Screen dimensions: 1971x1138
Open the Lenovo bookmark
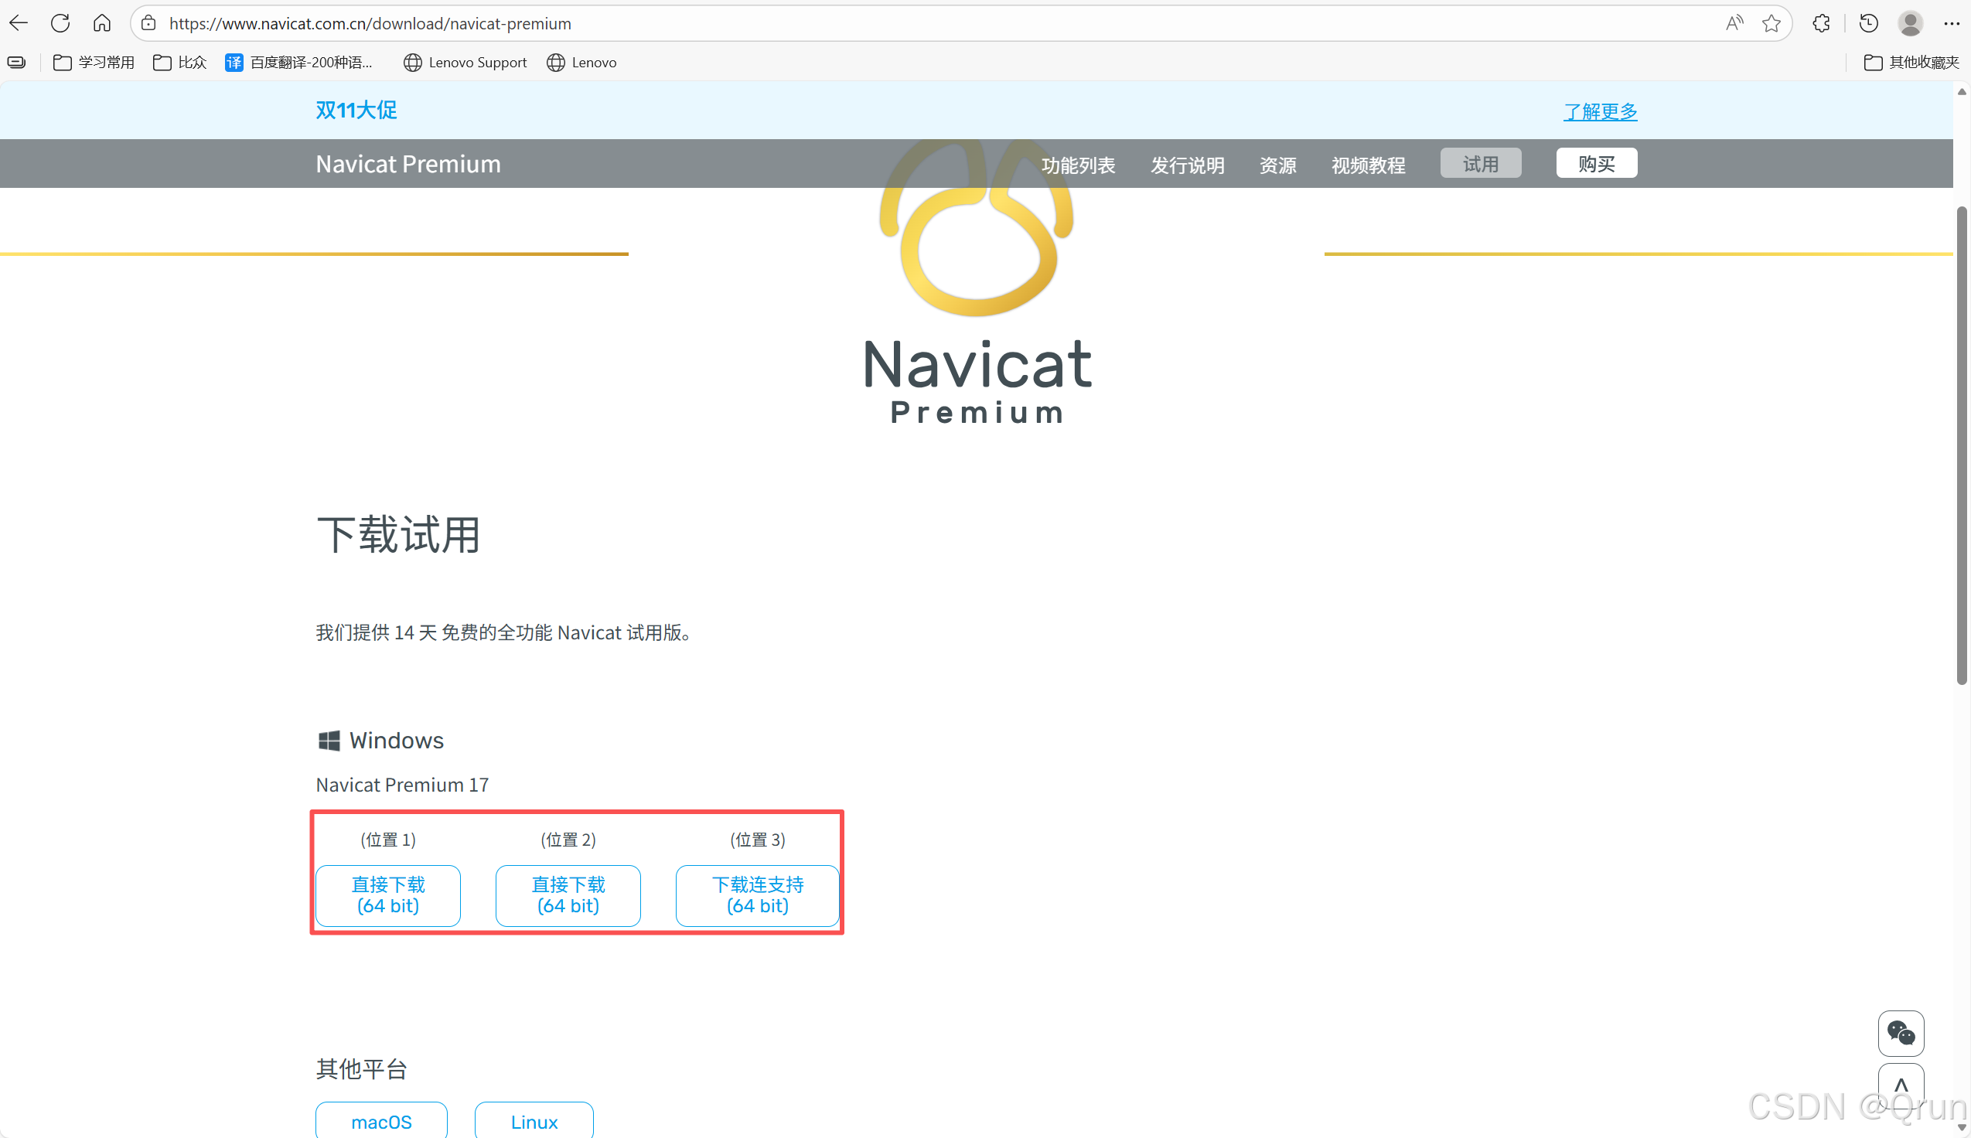(581, 63)
